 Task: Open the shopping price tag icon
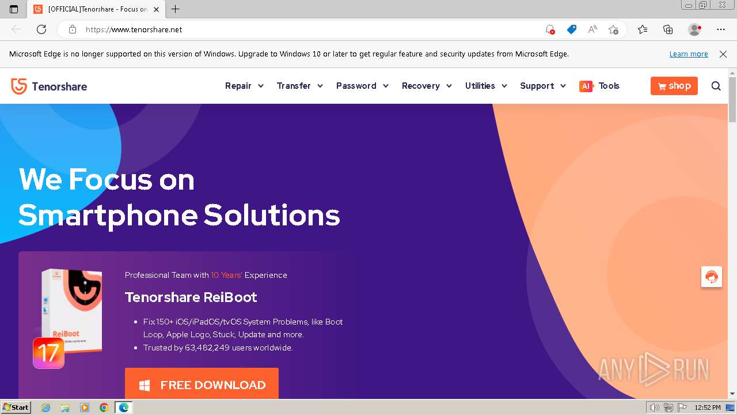(571, 29)
